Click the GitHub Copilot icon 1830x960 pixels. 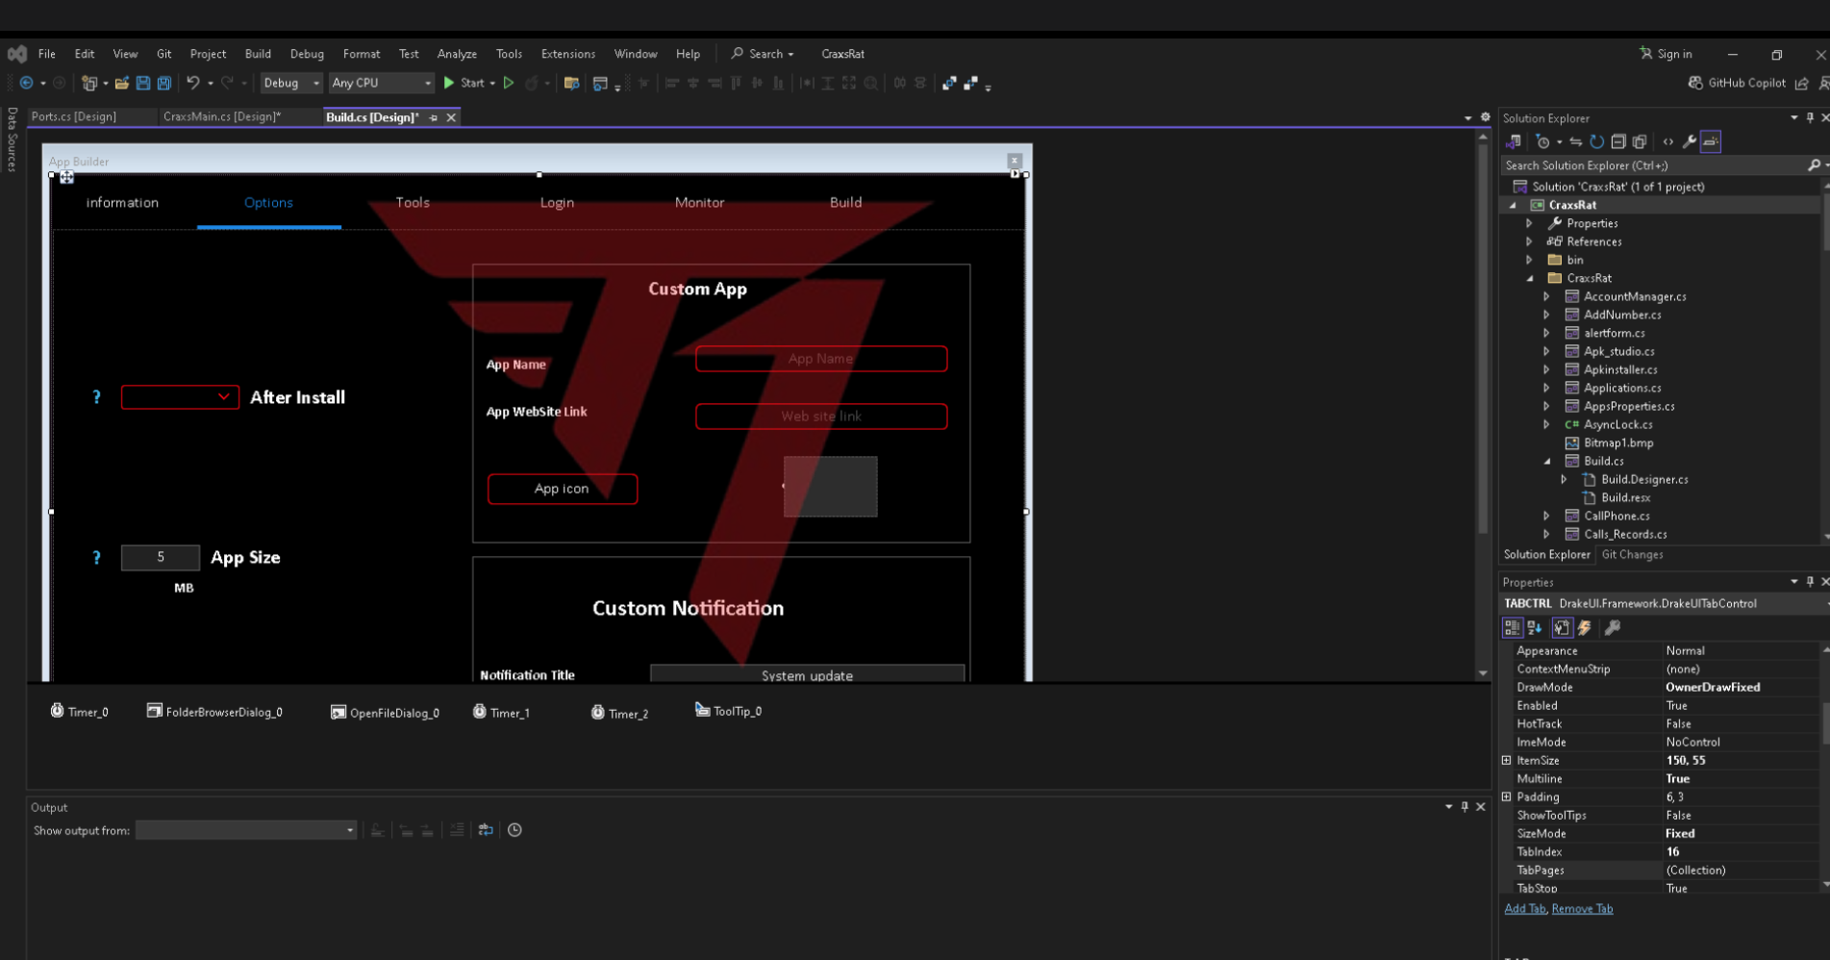[1695, 84]
